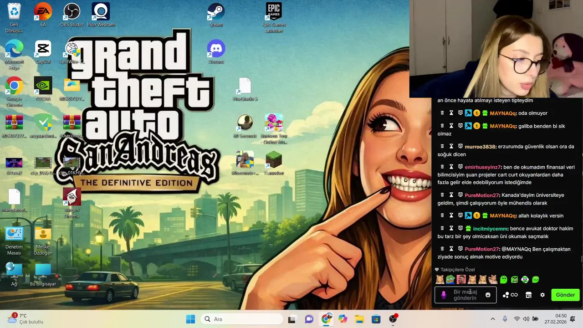
Task: Click the MAYNAQq username on 'oda olmuyor' message
Action: coord(503,113)
